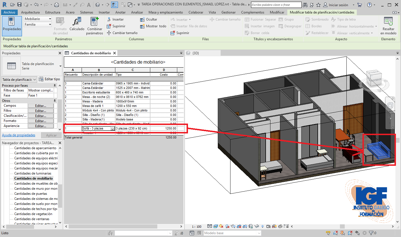Collapse the Proceso por fases section
This screenshot has width=401, height=237.
tap(55, 86)
